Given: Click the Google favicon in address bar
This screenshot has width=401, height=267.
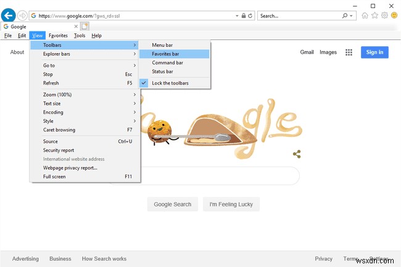Looking at the screenshot, I should pyautogui.click(x=33, y=16).
